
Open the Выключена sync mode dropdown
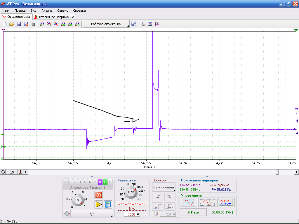click(164, 187)
